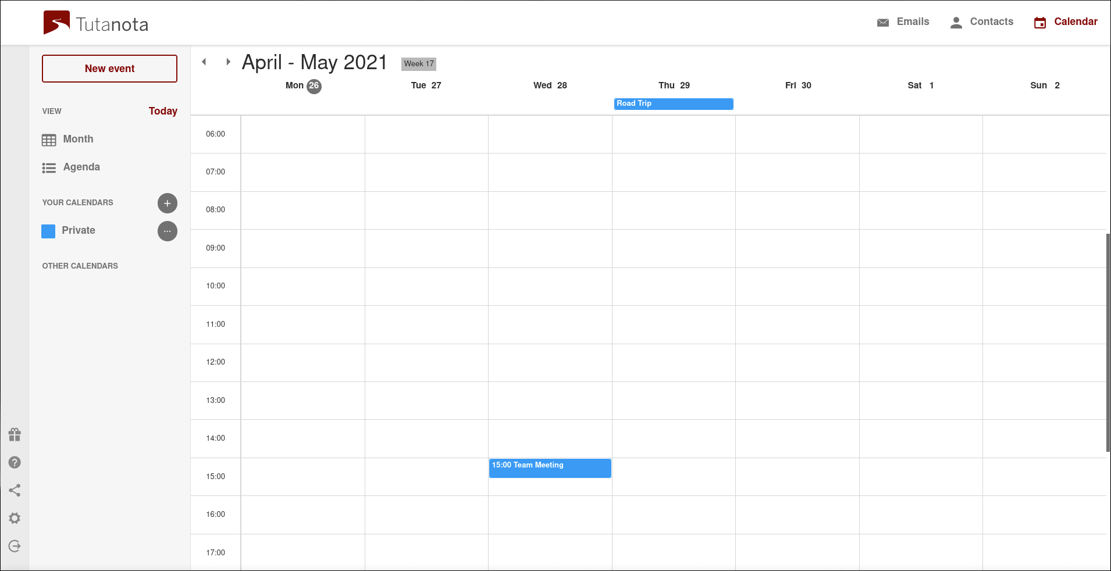The height and width of the screenshot is (571, 1111).
Task: Navigate to the previous week
Action: tap(204, 61)
